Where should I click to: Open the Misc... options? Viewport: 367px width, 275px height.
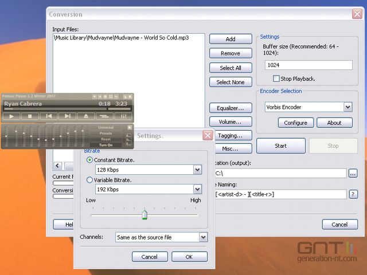coord(233,149)
